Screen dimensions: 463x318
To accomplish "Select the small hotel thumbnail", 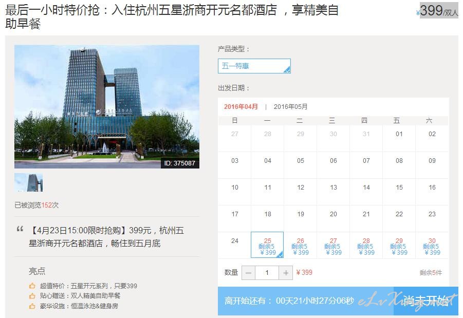I will [29, 182].
